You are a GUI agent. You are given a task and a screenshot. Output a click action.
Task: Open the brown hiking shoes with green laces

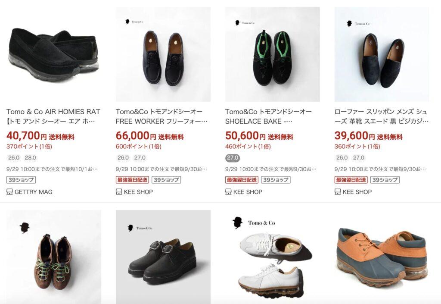coord(53,257)
